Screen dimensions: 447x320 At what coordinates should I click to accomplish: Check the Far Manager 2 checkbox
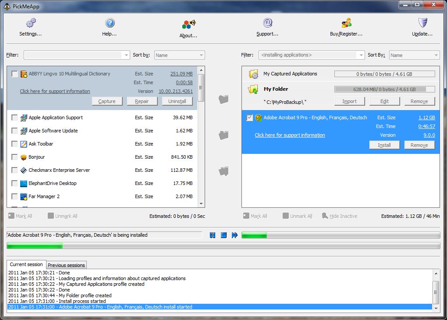[14, 196]
